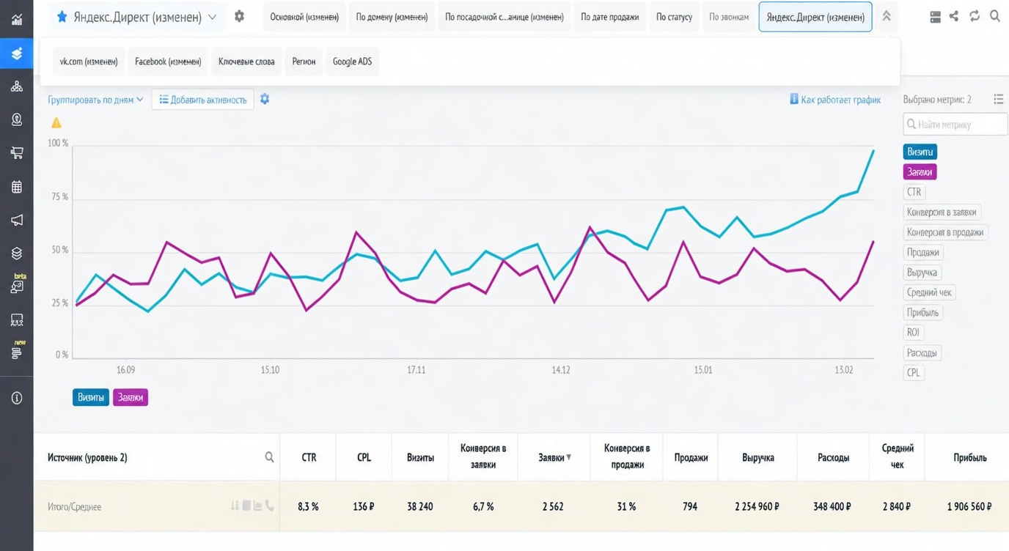Click the Добавить активность button
This screenshot has width=1009, height=551.
[x=203, y=100]
